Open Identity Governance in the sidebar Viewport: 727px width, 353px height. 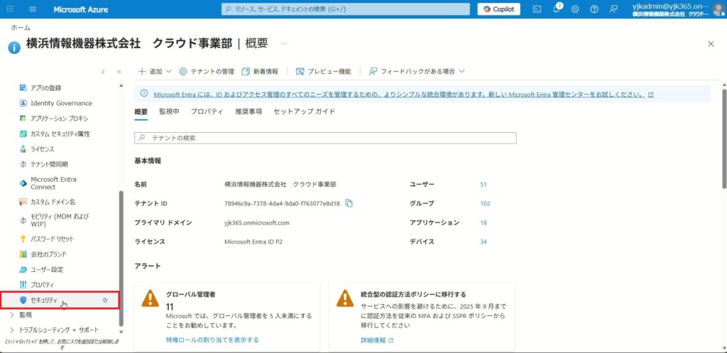click(x=61, y=103)
